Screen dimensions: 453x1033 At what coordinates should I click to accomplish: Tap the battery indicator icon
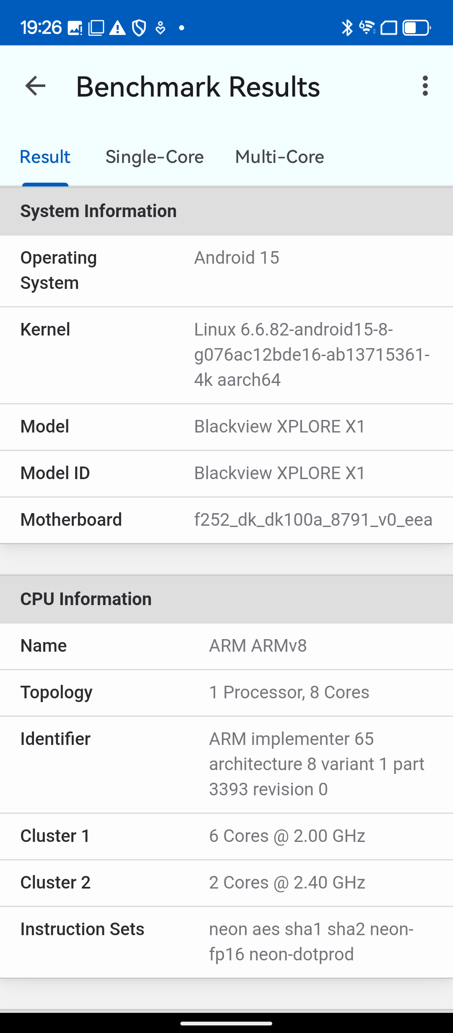pos(416,28)
